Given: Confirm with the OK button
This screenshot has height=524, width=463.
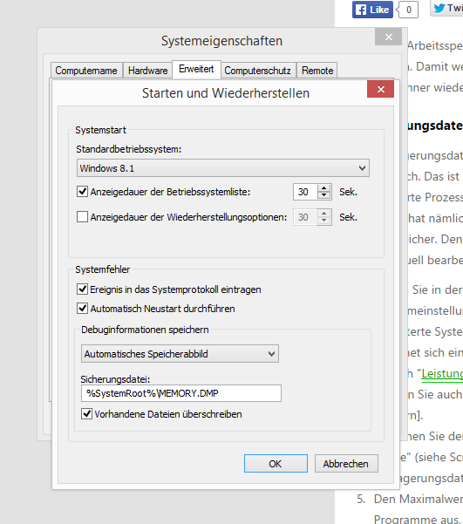Looking at the screenshot, I should [x=276, y=464].
